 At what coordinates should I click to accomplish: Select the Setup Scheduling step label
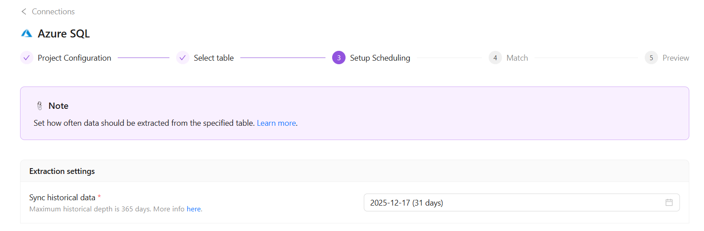coord(380,58)
